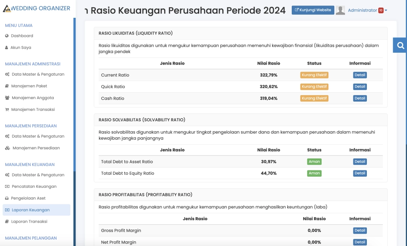Image resolution: width=407 pixels, height=246 pixels.
Task: Open Manajemen Paket via its book icon
Action: pyautogui.click(x=7, y=86)
